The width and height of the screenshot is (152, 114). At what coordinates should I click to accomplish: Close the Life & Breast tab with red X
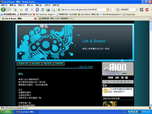[x=35, y=18]
